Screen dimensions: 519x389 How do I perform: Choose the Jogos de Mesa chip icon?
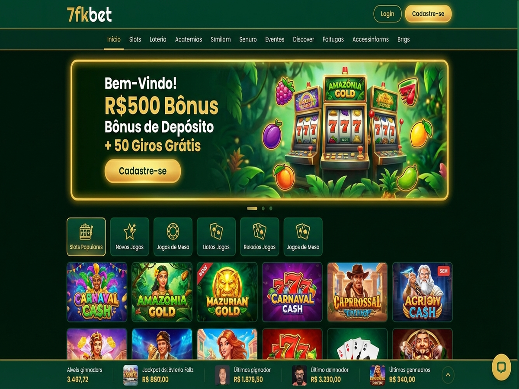(173, 237)
